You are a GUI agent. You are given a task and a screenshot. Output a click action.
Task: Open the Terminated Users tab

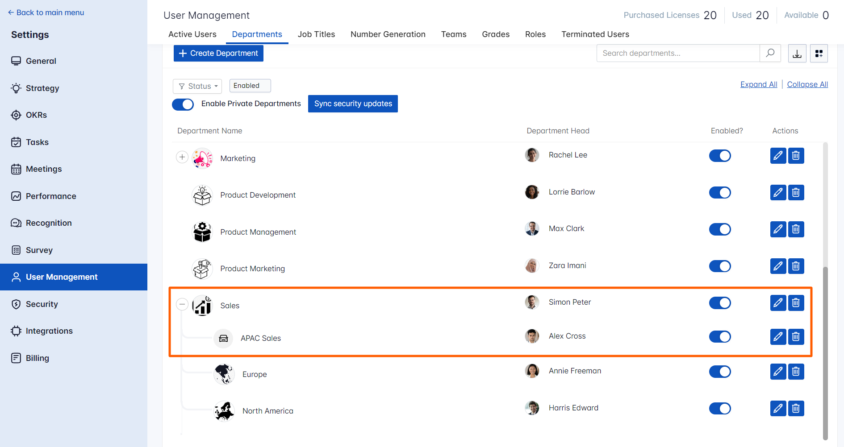tap(595, 34)
